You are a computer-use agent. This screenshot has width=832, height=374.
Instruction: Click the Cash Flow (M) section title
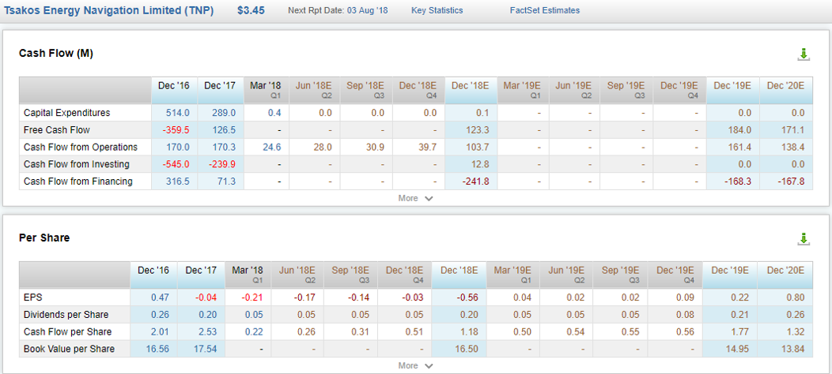56,53
